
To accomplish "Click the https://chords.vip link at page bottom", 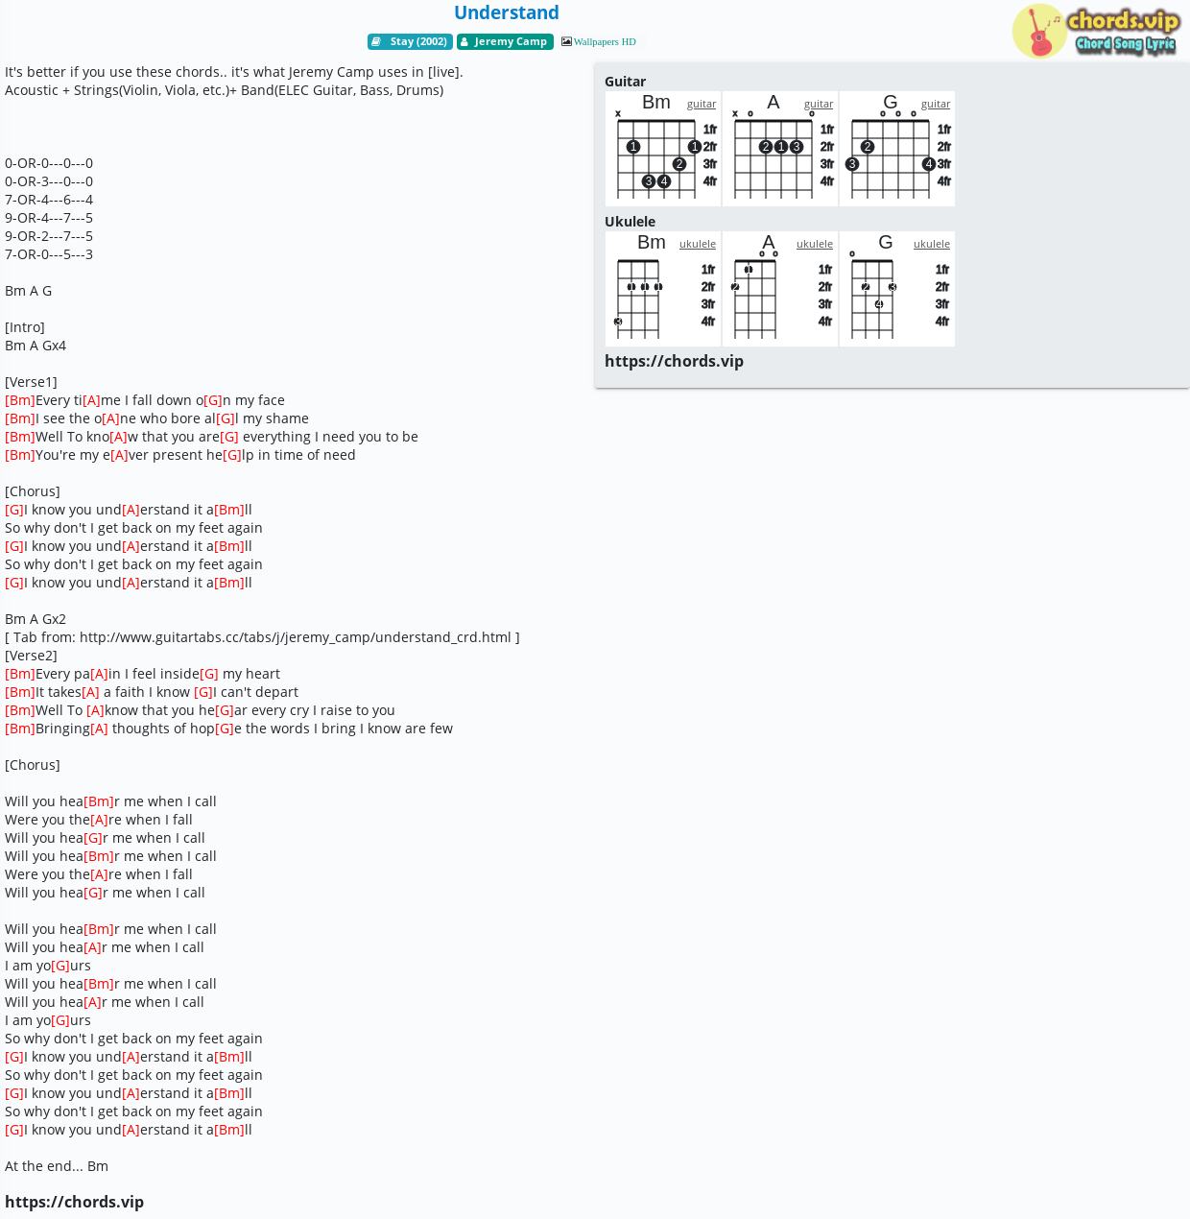I will [x=74, y=1202].
